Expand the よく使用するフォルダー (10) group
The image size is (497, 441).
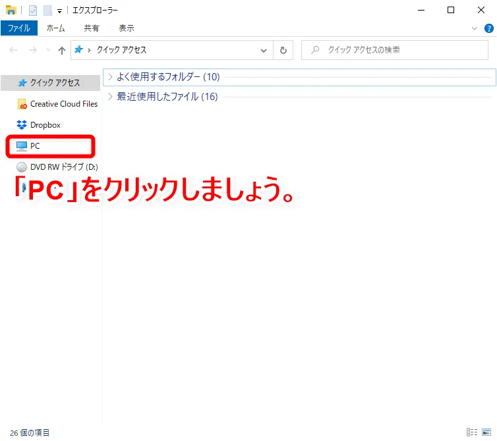(x=110, y=76)
